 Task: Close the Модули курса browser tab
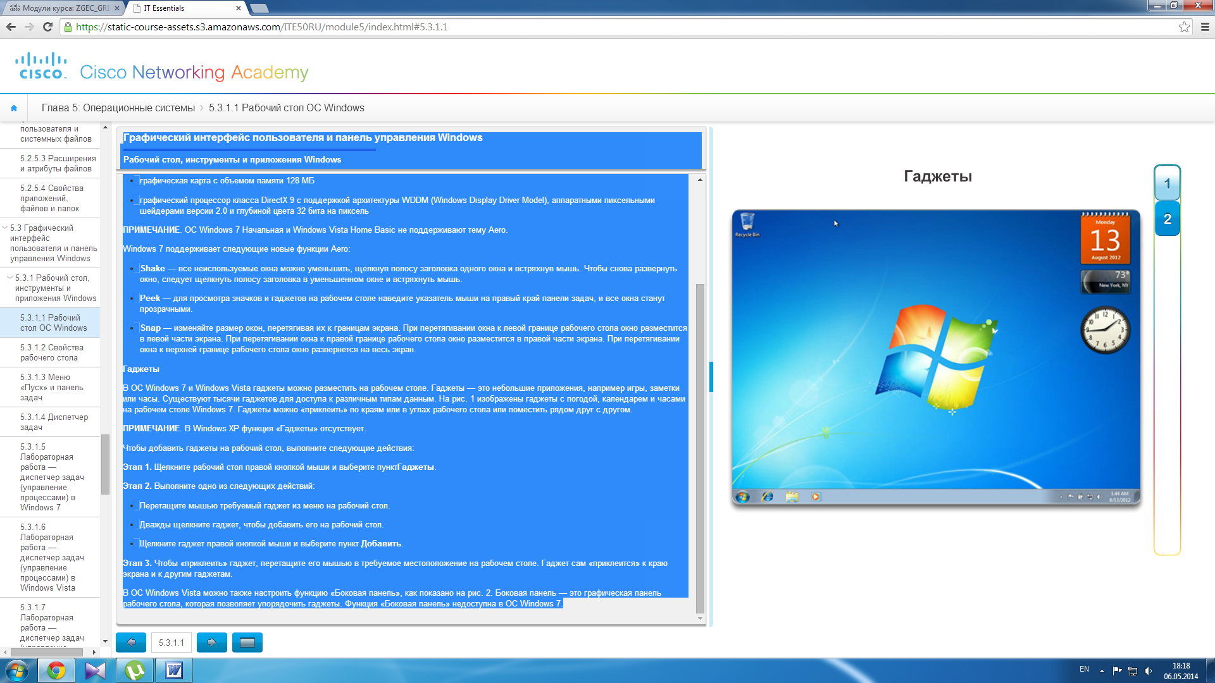[x=117, y=8]
